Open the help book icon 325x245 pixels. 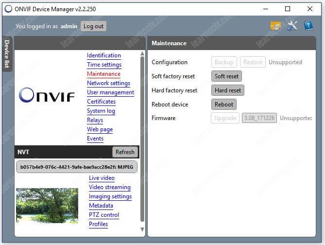308,26
